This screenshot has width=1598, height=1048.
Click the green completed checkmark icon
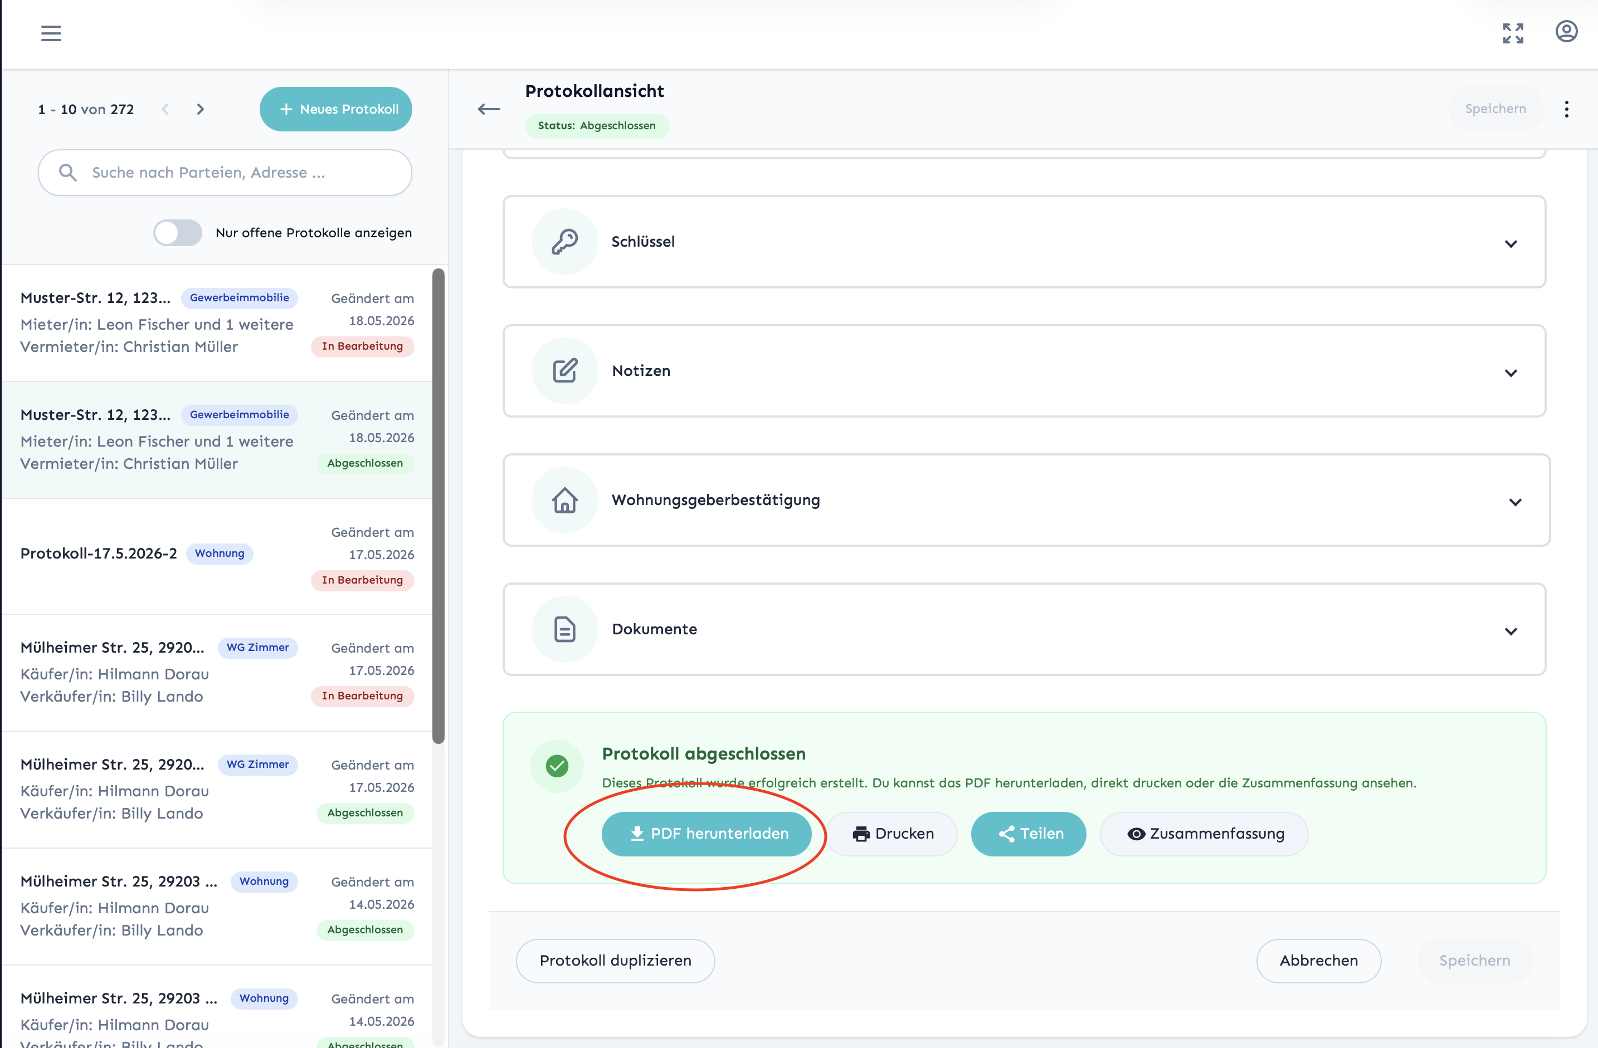(x=557, y=766)
